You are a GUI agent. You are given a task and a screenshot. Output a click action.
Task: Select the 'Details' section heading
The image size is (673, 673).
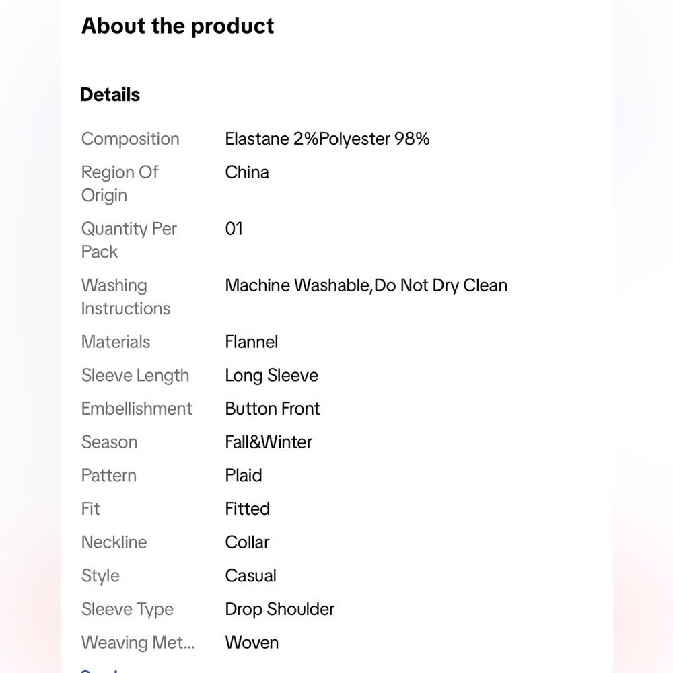coord(110,94)
